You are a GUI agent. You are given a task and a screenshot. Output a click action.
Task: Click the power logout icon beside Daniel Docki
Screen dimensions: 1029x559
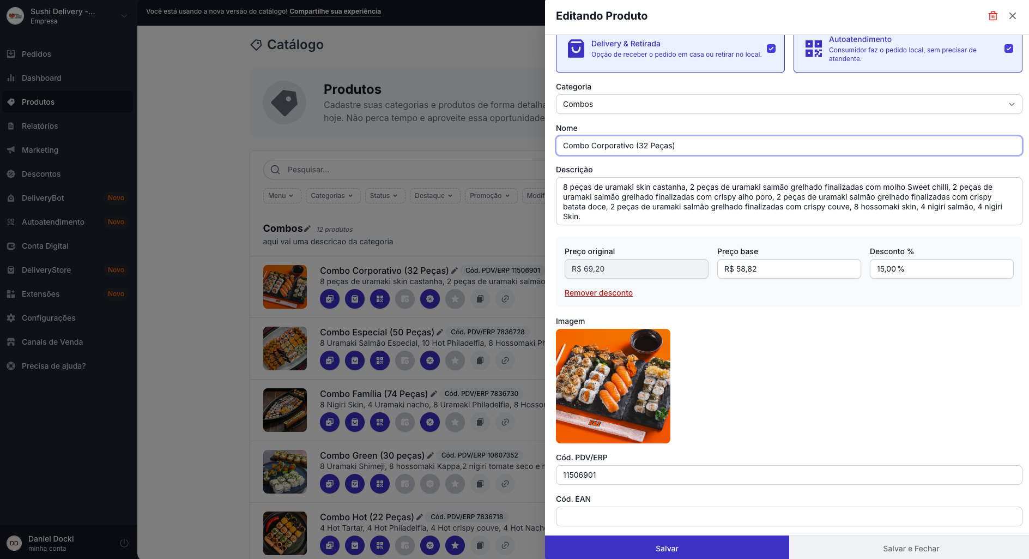pos(124,543)
